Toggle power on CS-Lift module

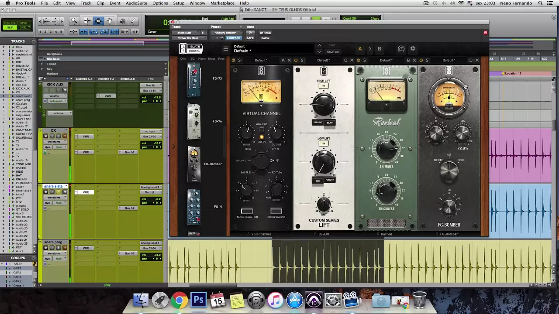(x=296, y=60)
